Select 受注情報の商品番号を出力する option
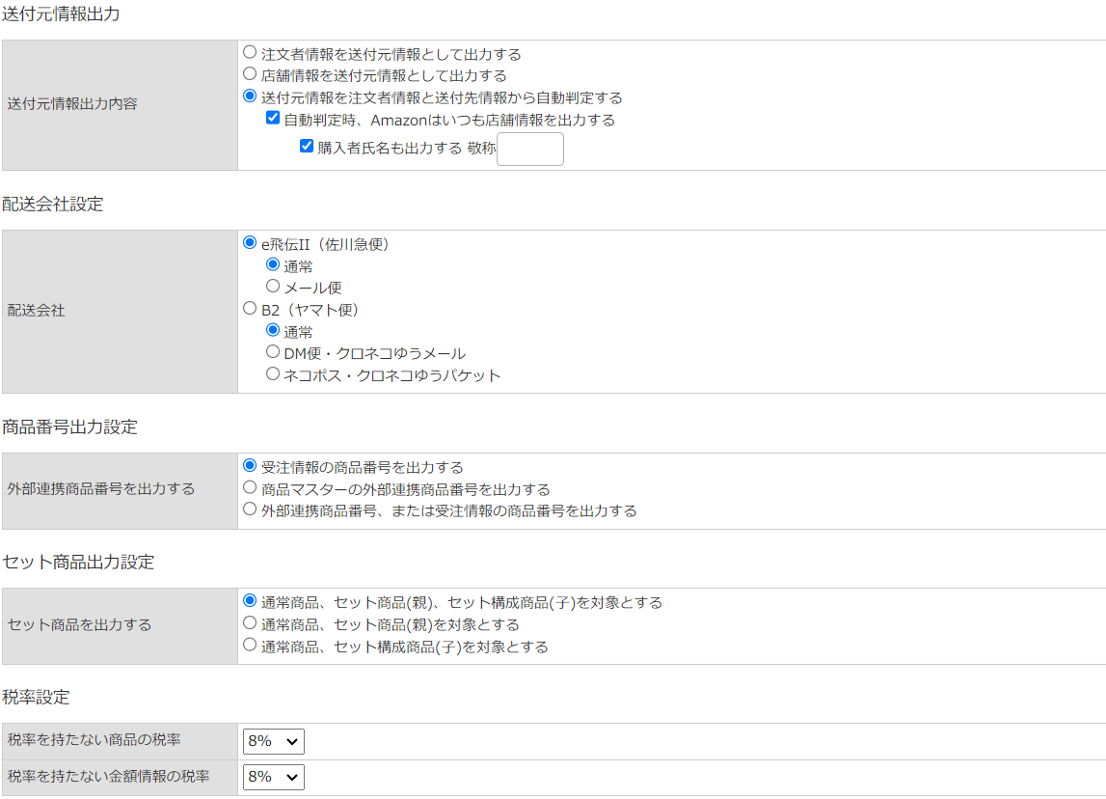This screenshot has width=1106, height=799. 251,466
